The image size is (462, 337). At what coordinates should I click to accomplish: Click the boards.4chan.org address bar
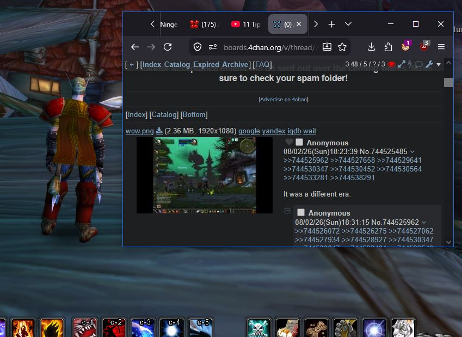coord(269,47)
